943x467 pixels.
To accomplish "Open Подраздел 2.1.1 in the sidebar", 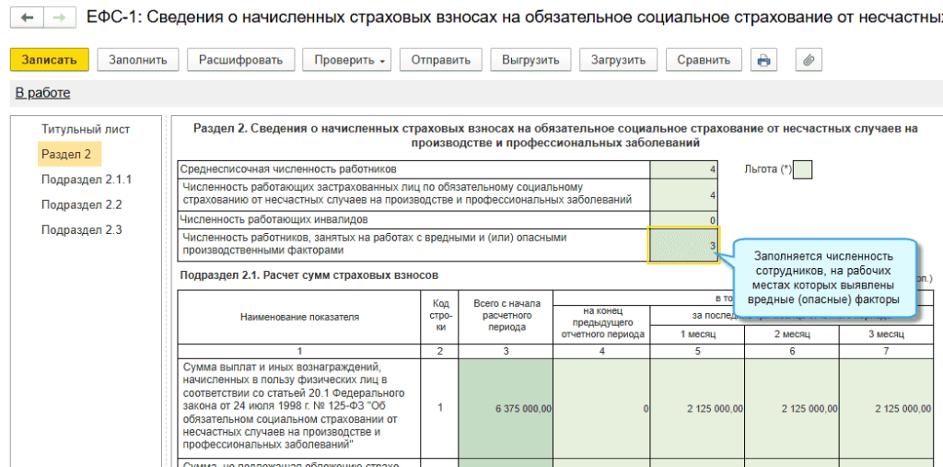I will coord(87,179).
